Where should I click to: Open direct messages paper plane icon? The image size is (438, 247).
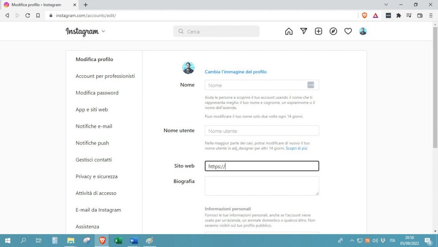[x=304, y=31]
